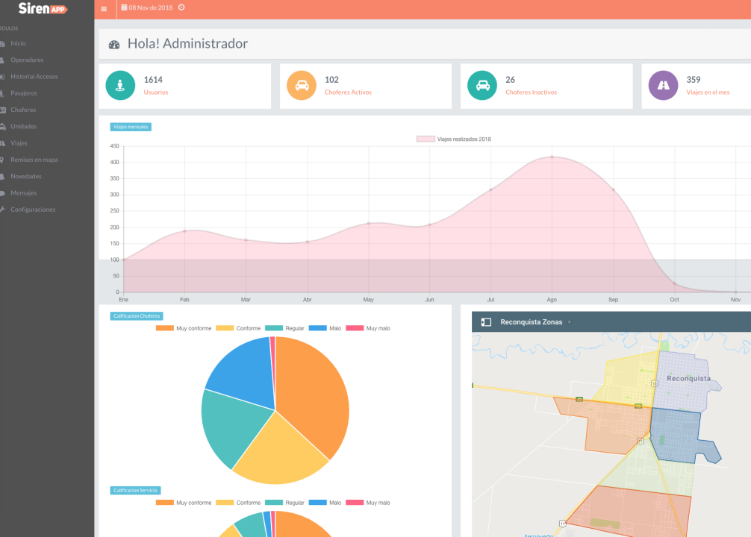The height and width of the screenshot is (537, 751).
Task: Click the Choferes Activos link under 102
Action: [x=348, y=92]
